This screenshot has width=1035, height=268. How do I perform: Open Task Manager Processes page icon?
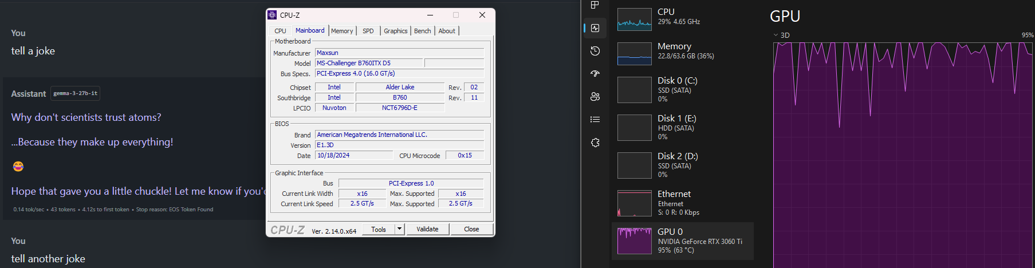[595, 5]
